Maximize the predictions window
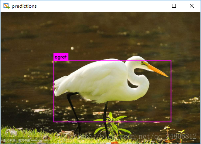201x144 pixels. [174, 6]
